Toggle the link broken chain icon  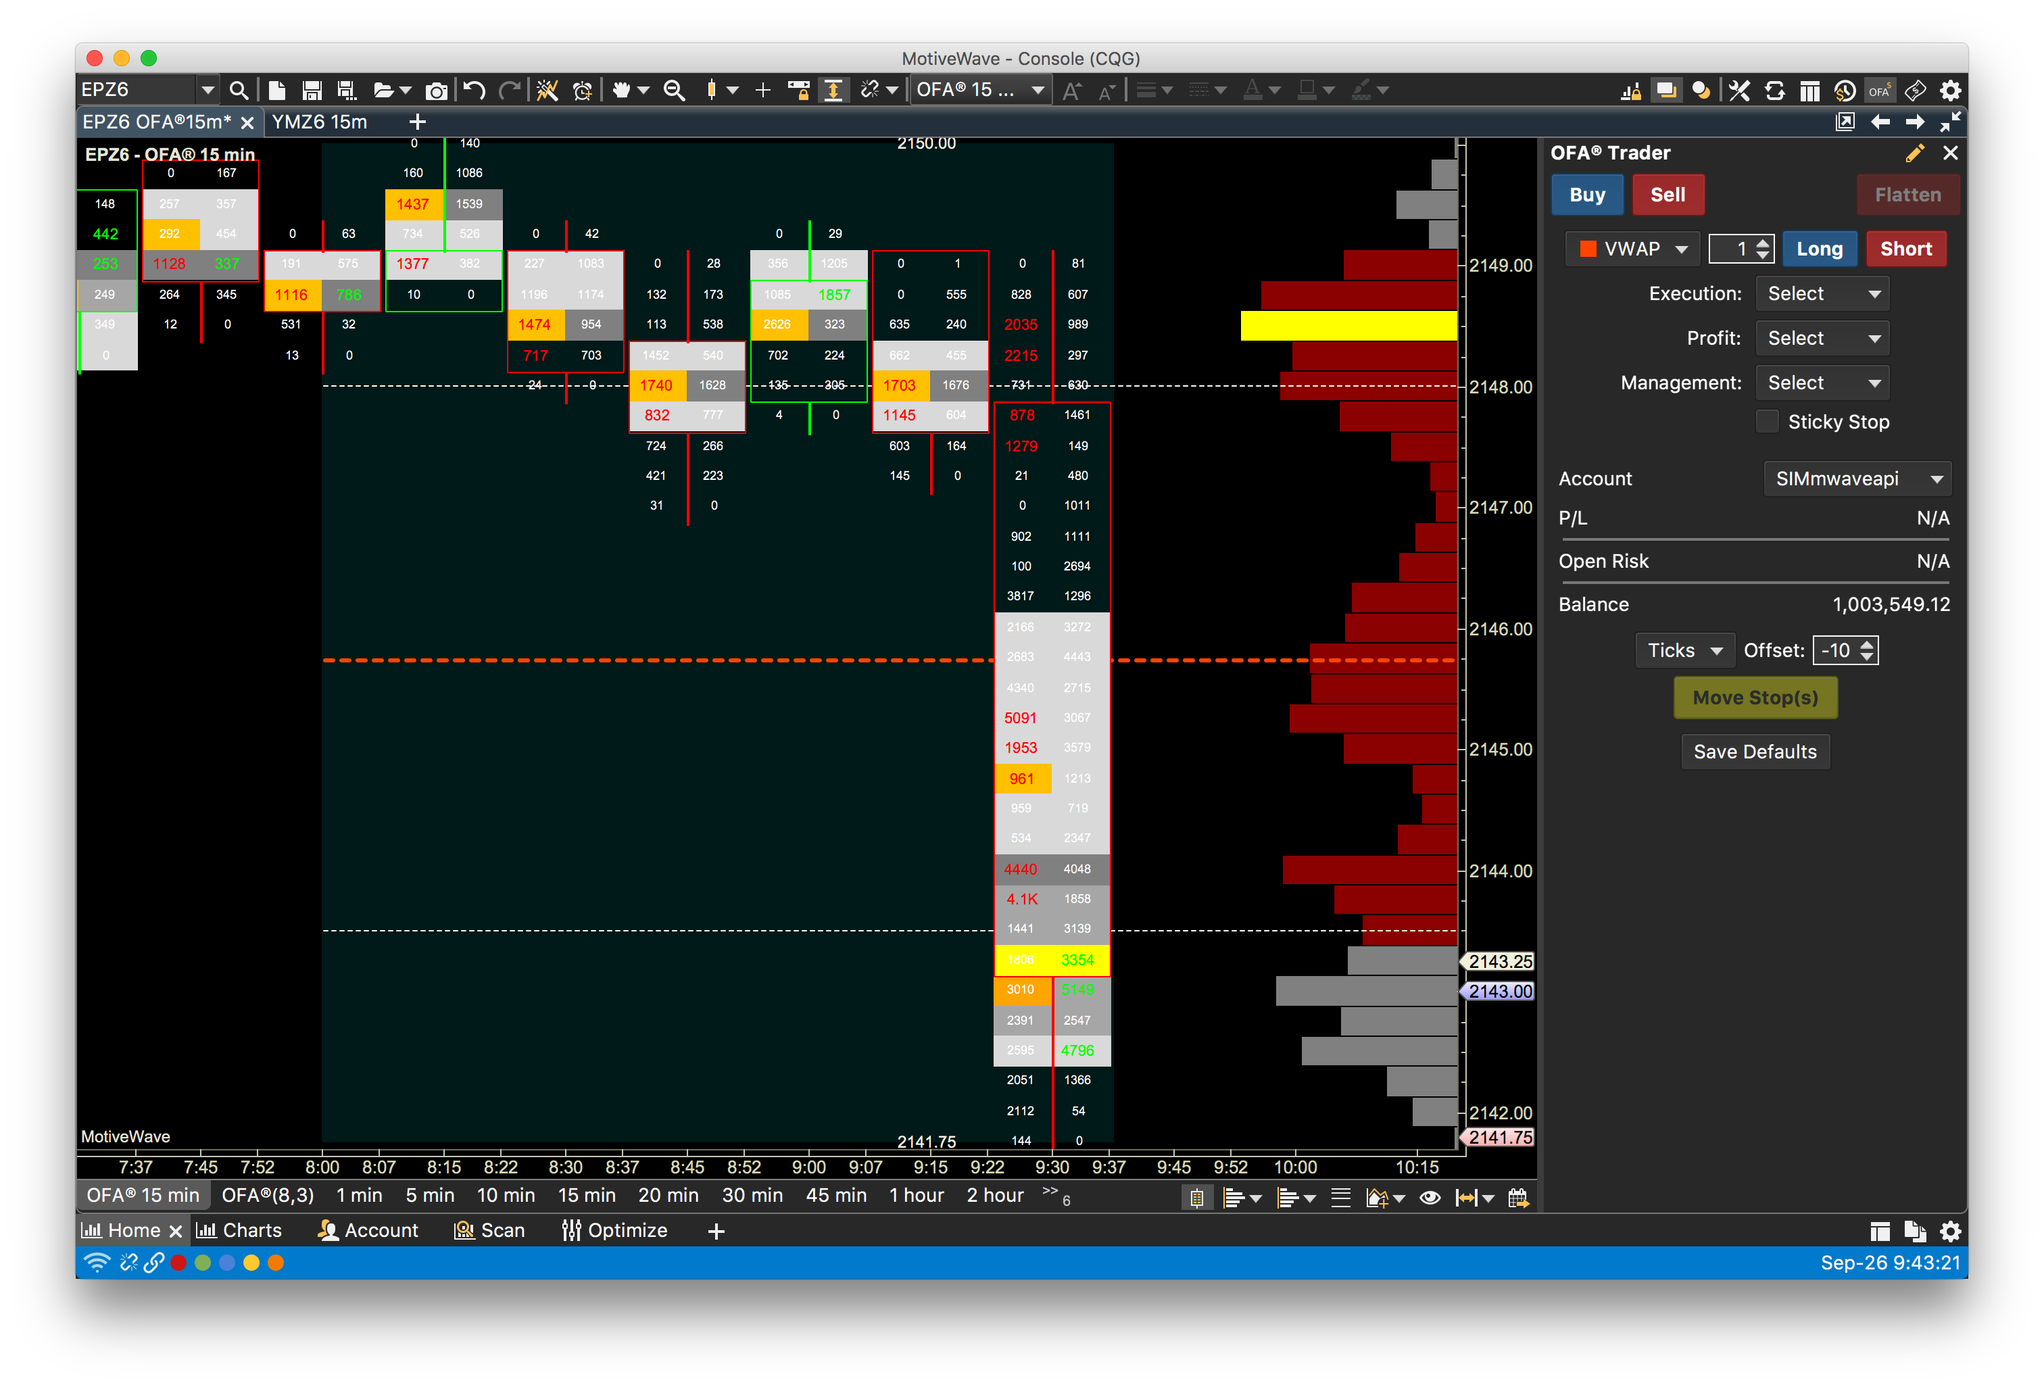(x=870, y=90)
